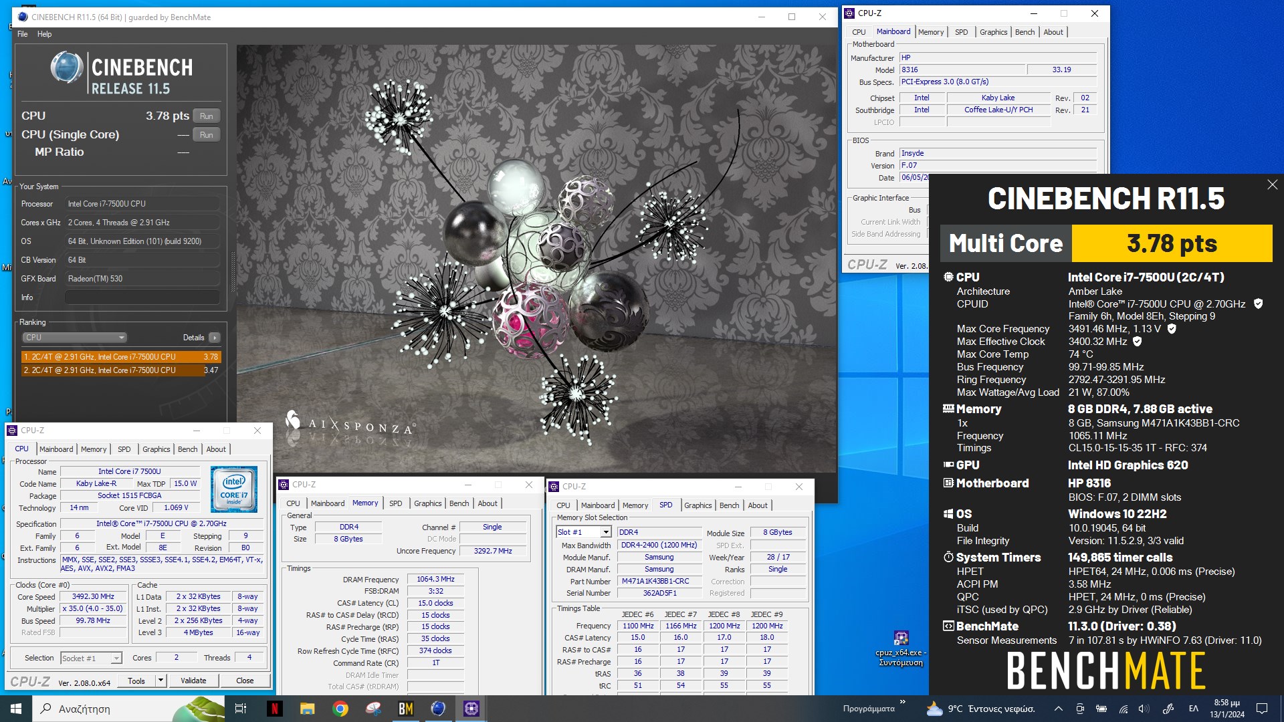1284x722 pixels.
Task: Expand the Προγράμματα toolbar chevron
Action: pyautogui.click(x=903, y=702)
